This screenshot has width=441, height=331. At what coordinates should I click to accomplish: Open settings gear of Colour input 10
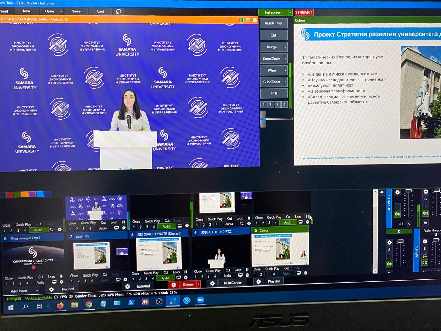click(x=305, y=273)
